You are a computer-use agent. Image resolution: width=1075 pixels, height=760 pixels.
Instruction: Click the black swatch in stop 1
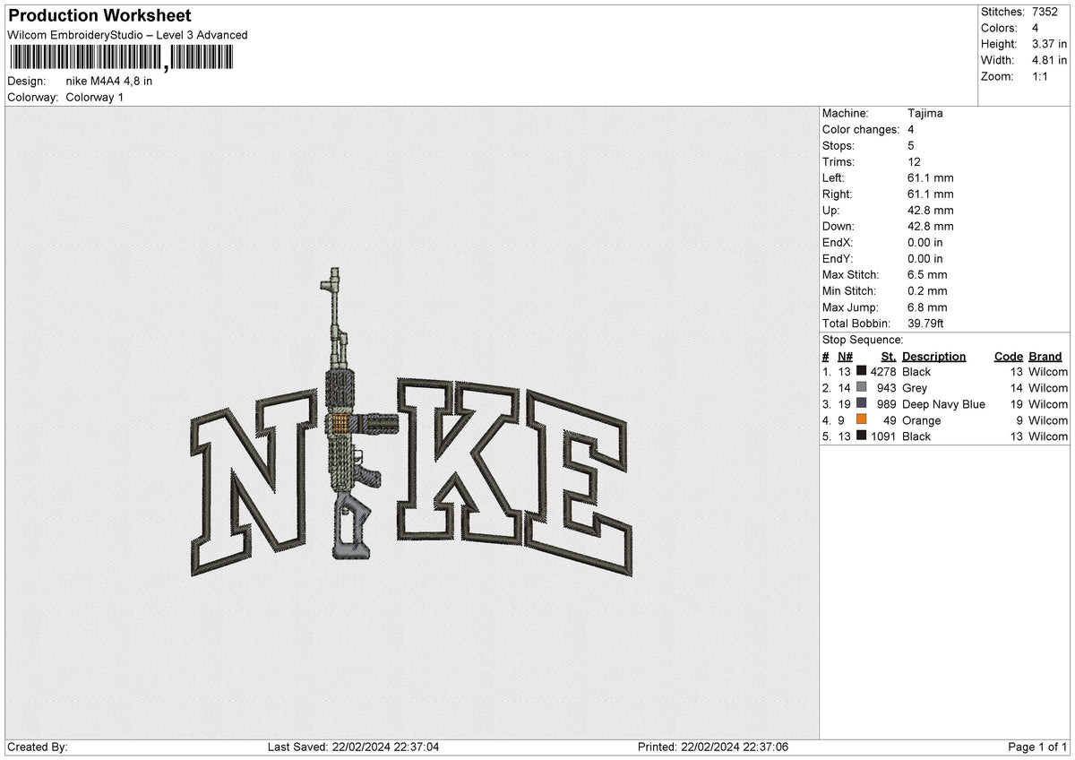[861, 371]
